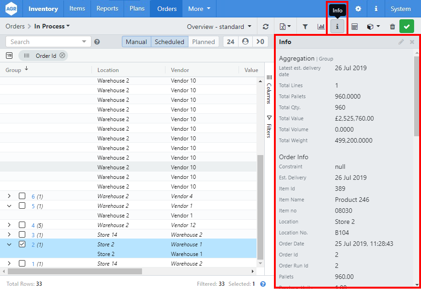Image resolution: width=421 pixels, height=289 pixels.
Task: Click the trash delete icon
Action: tap(392, 27)
